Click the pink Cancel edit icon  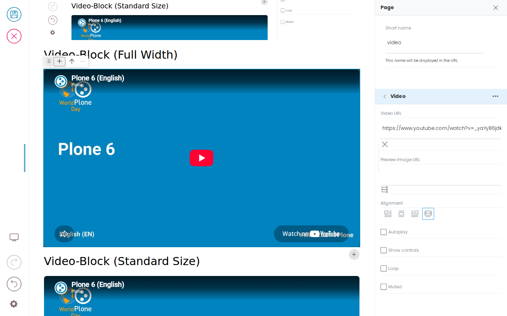click(x=14, y=36)
